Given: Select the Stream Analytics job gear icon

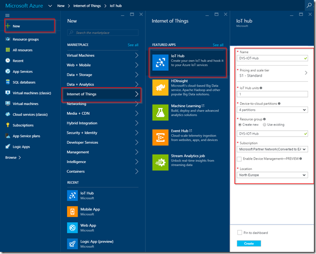Looking at the screenshot, I should pyautogui.click(x=160, y=162).
